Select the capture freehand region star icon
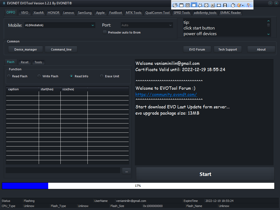This screenshot has height=210, width=280. tap(200, 5)
